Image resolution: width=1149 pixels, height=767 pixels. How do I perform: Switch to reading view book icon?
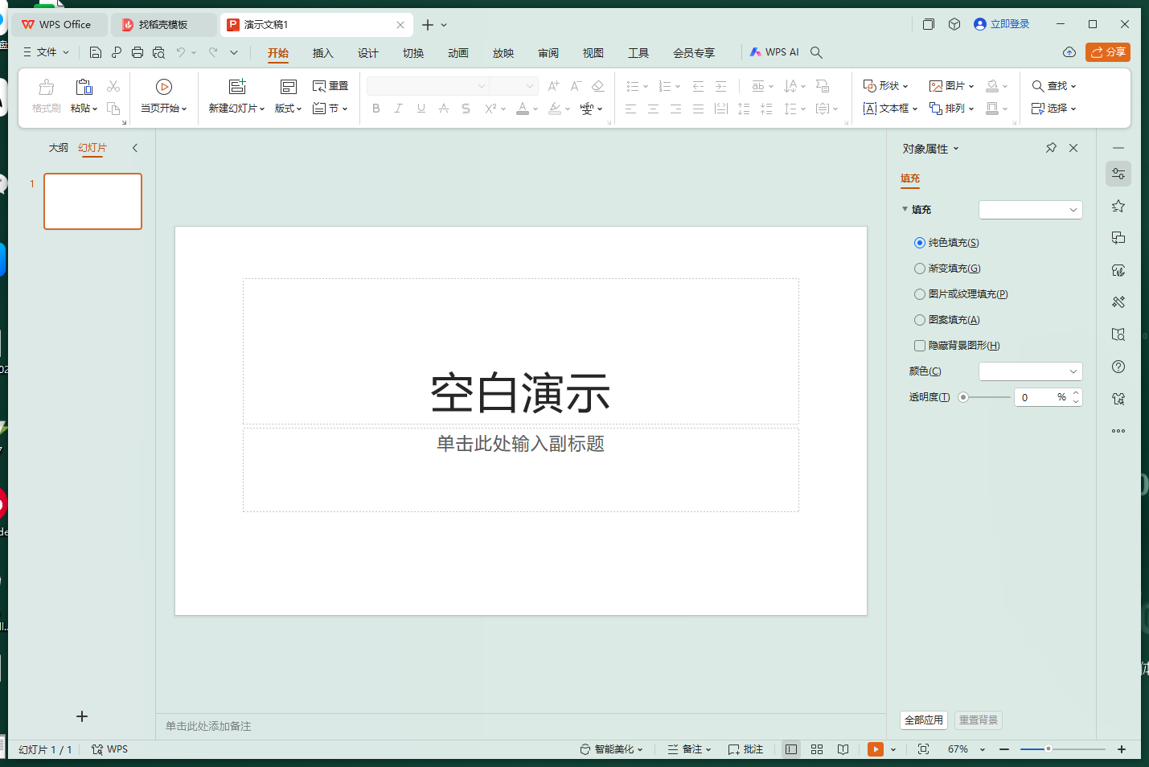pos(843,749)
